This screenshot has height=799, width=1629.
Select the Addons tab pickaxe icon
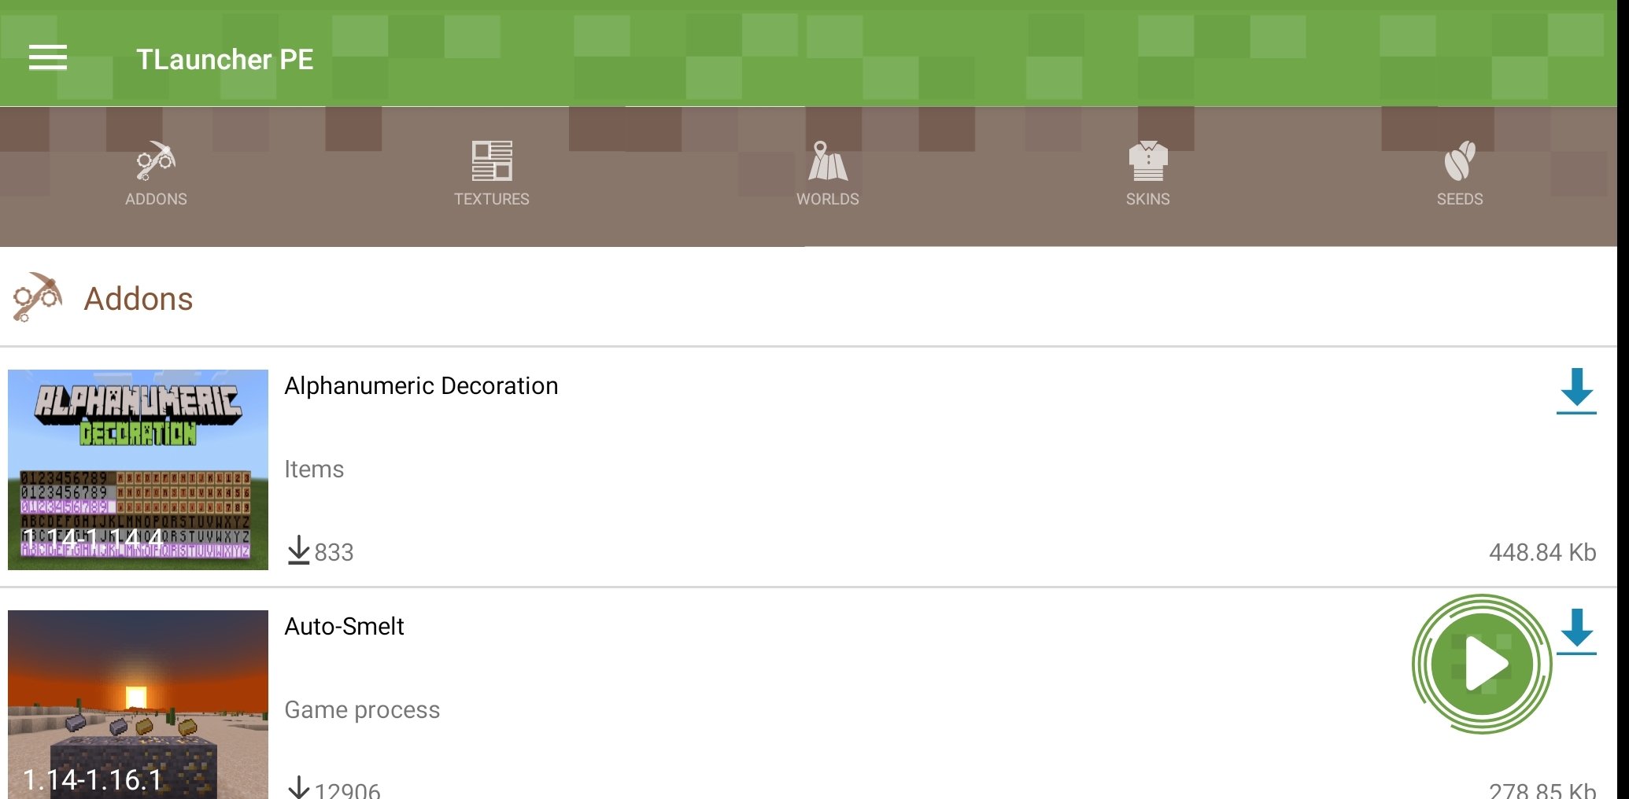coord(156,160)
